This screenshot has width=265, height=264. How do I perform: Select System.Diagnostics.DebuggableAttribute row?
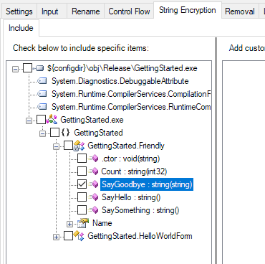coord(120,81)
